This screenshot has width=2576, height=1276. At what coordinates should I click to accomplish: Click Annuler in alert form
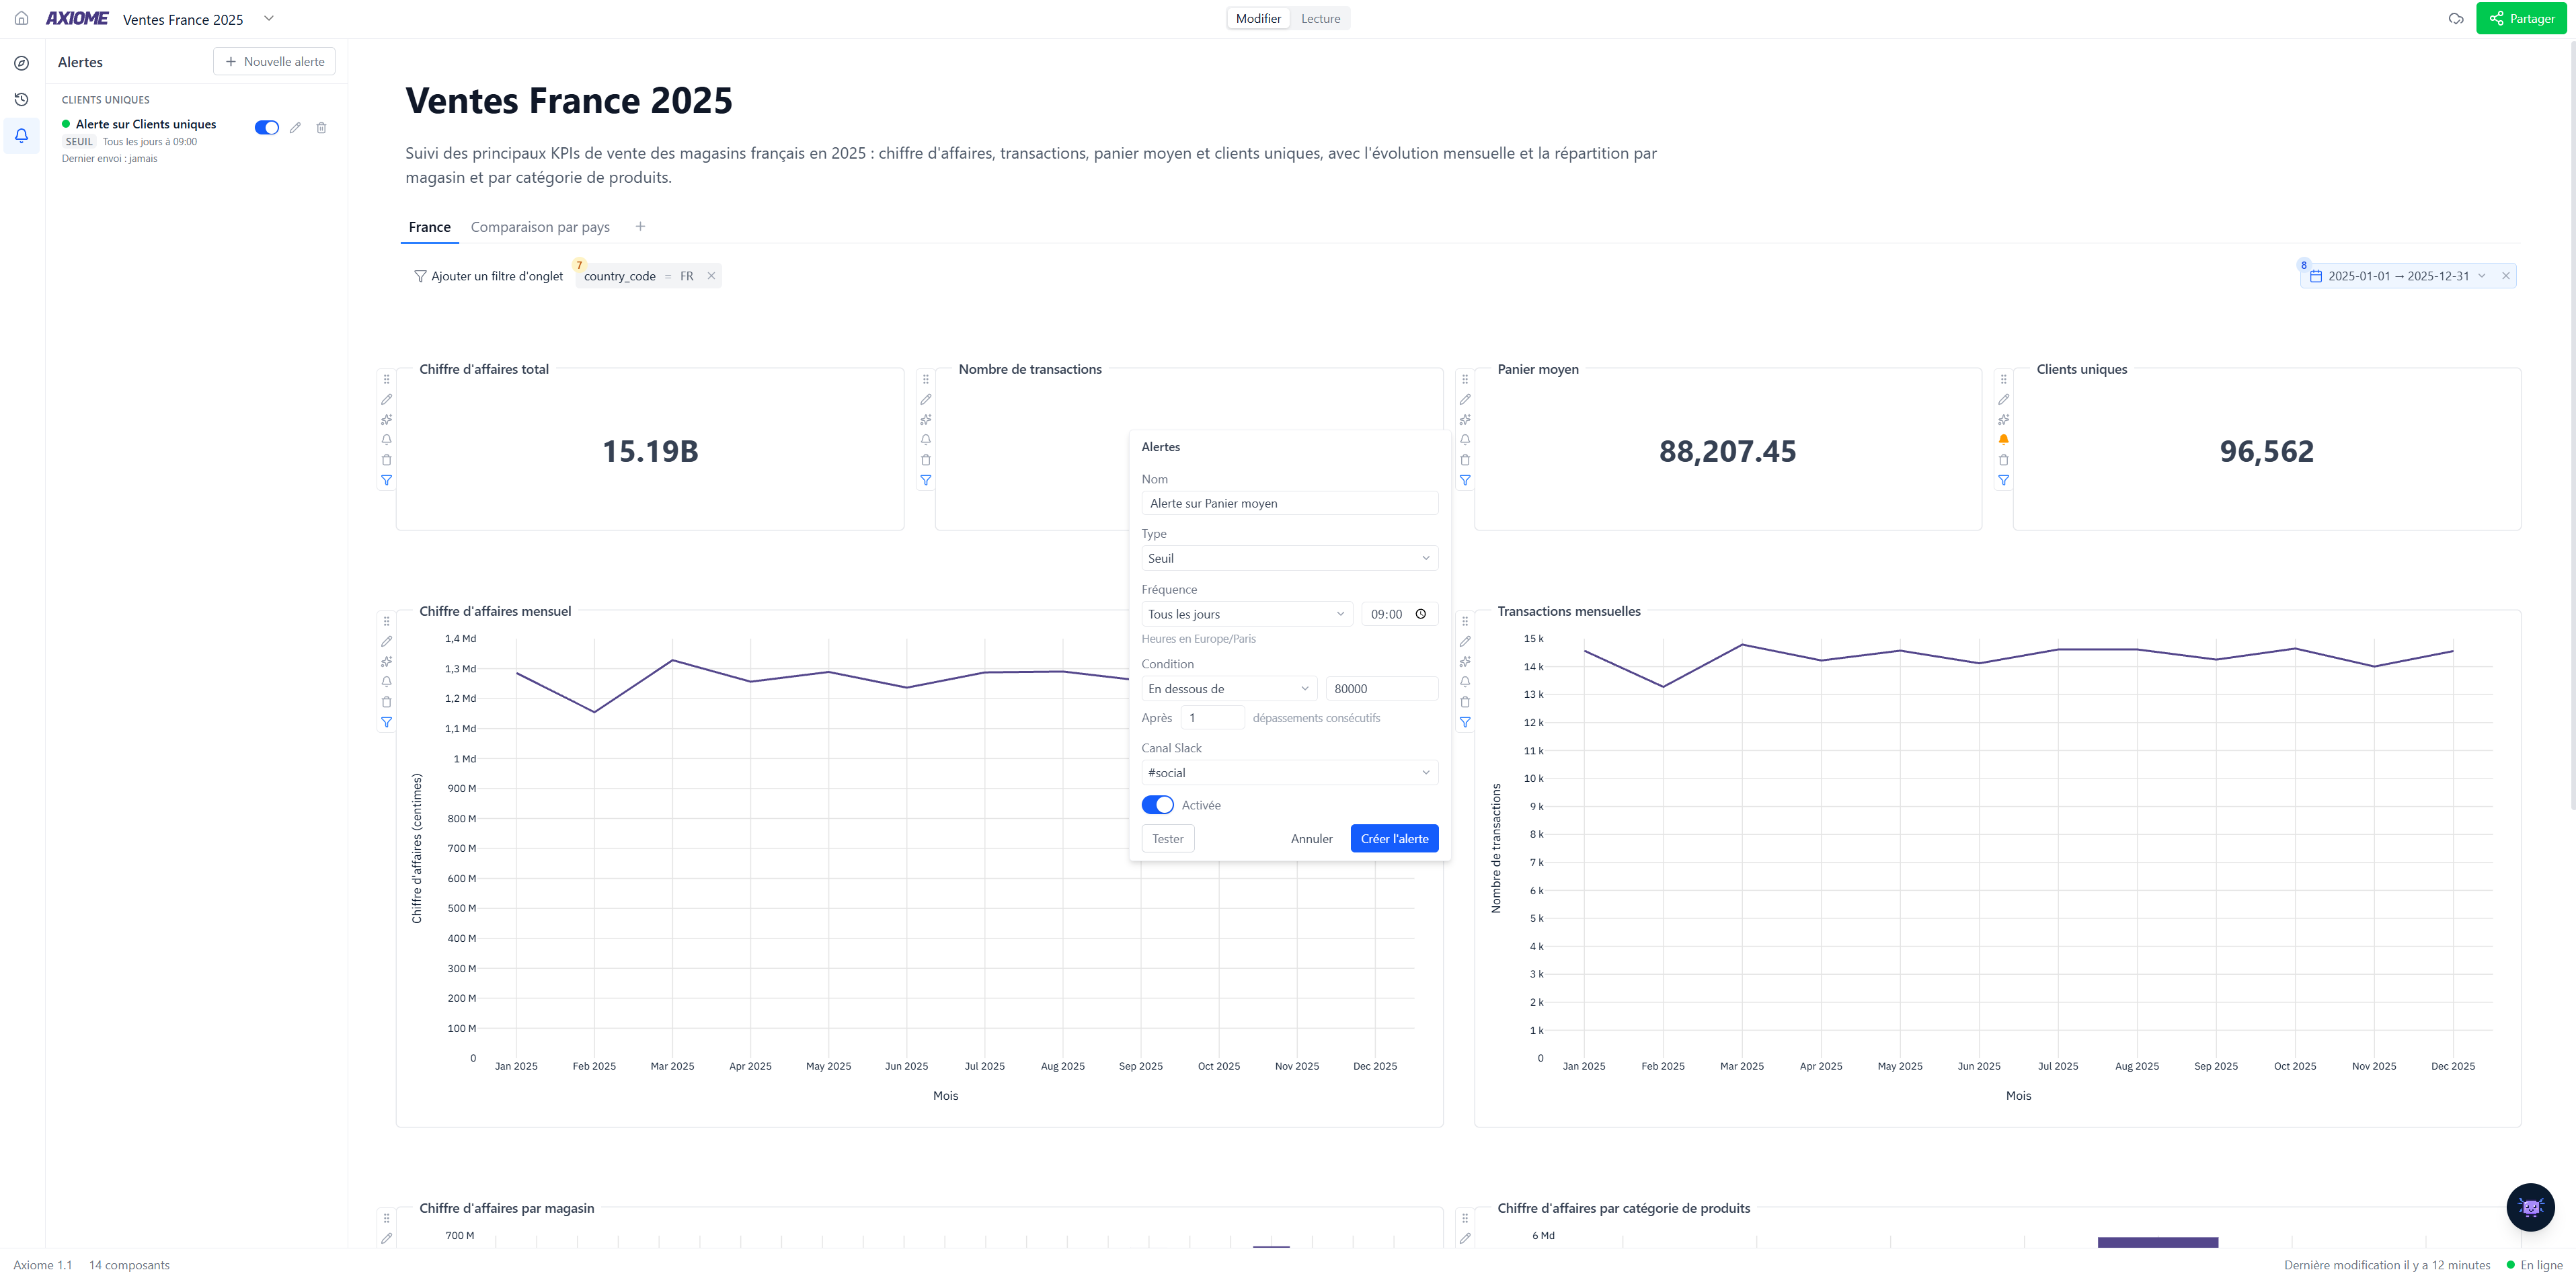click(x=1311, y=838)
